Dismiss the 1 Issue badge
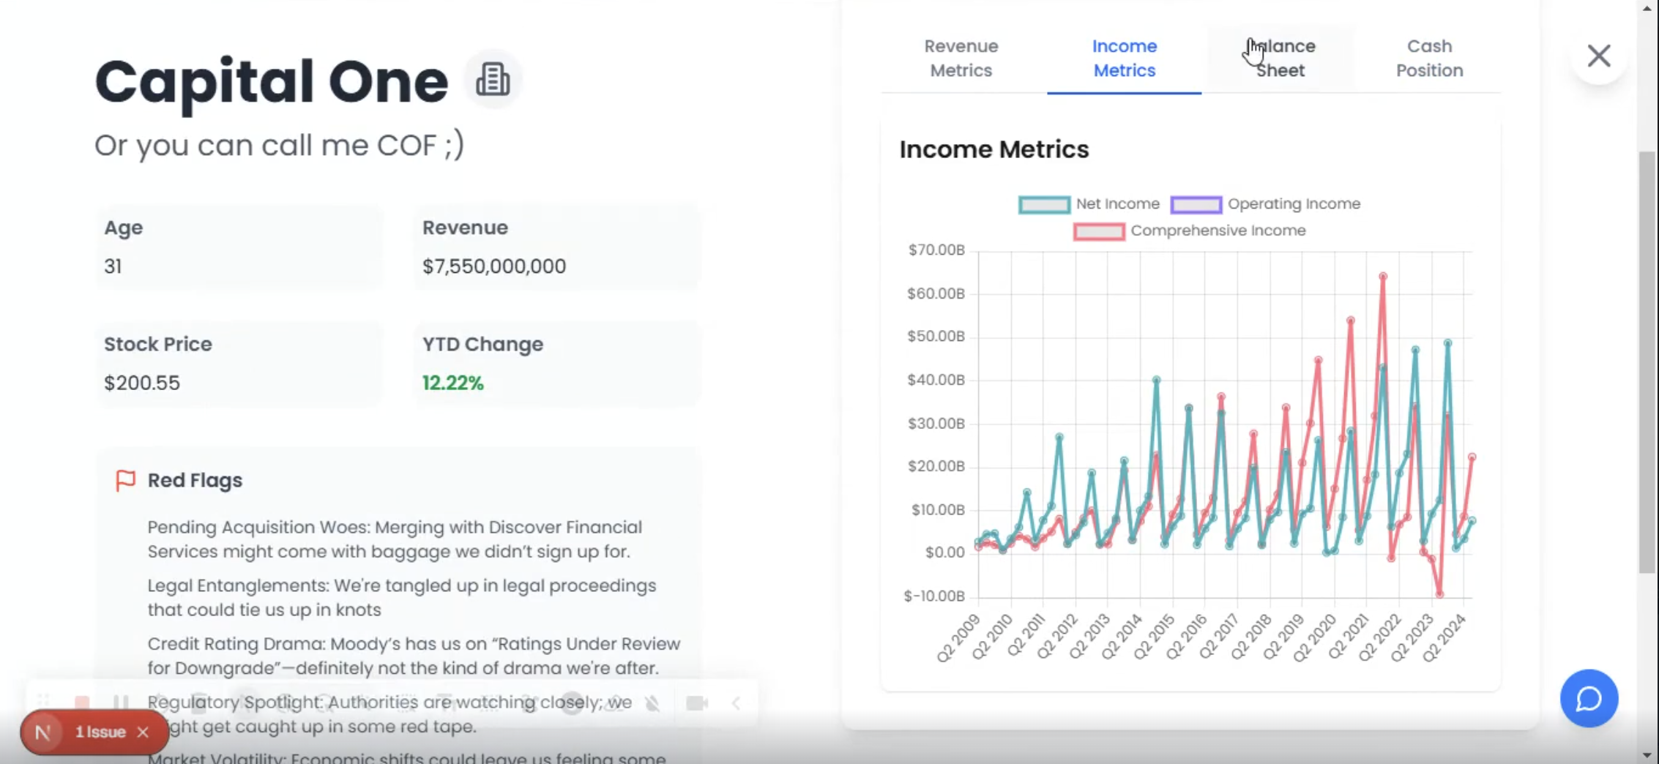Viewport: 1659px width, 764px height. point(143,732)
